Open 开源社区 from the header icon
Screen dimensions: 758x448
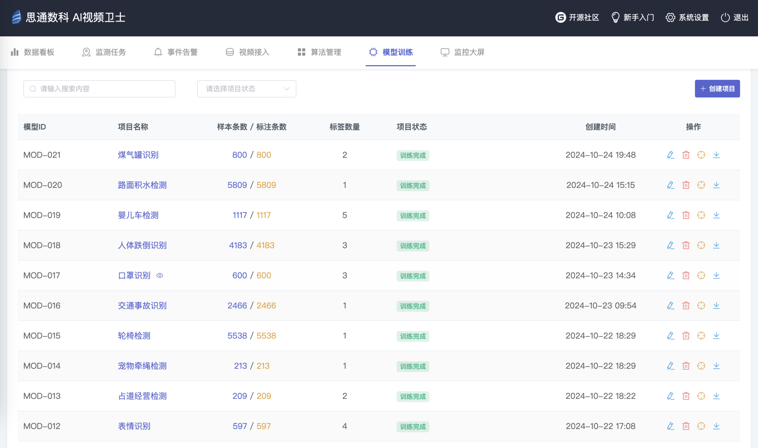[561, 17]
